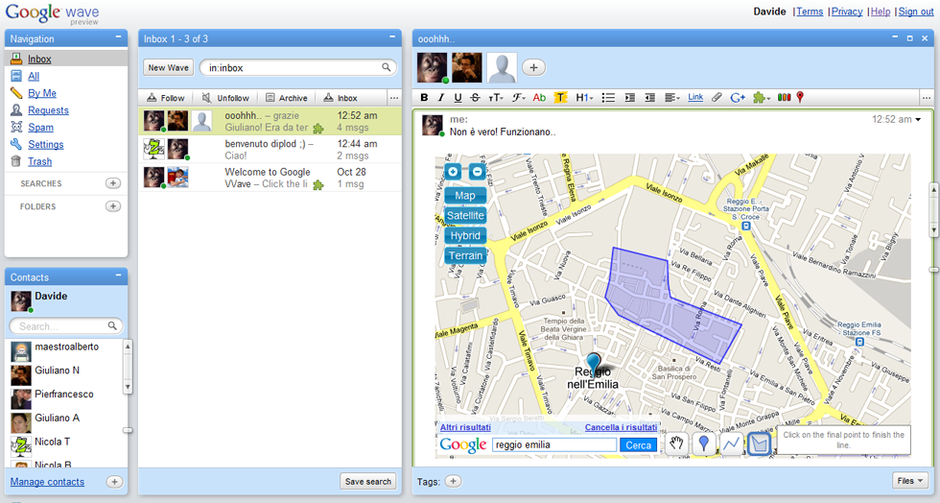
Task: Toggle the bulleted list
Action: [x=608, y=97]
